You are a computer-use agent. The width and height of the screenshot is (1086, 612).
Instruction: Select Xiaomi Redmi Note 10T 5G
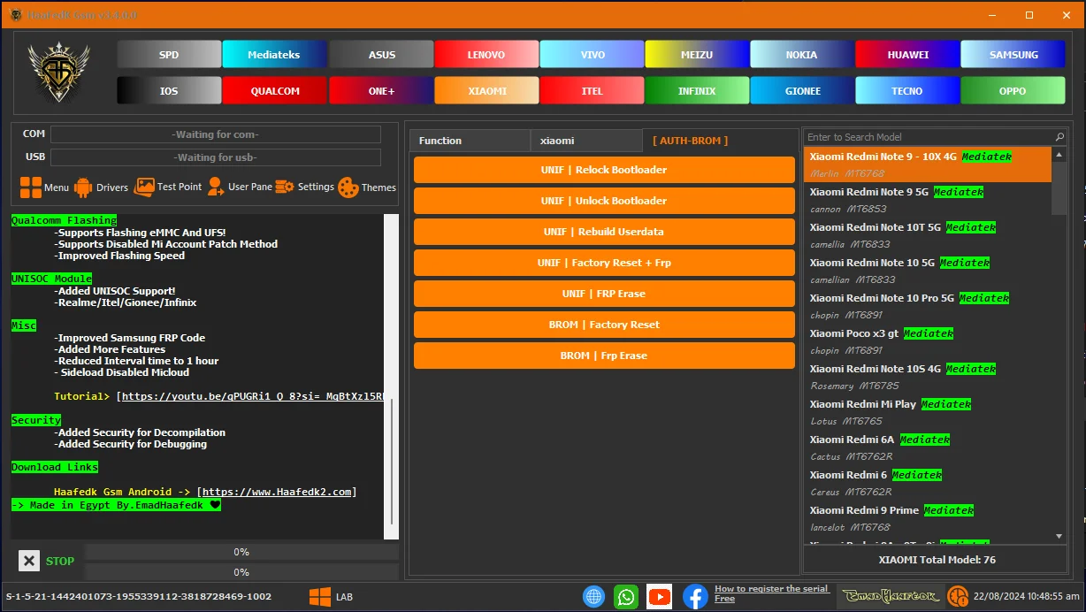928,235
